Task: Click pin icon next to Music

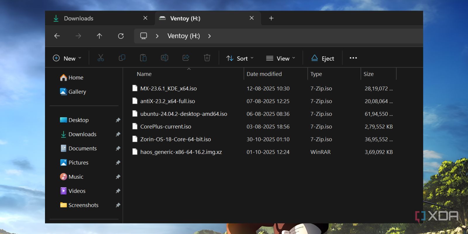Action: (118, 177)
